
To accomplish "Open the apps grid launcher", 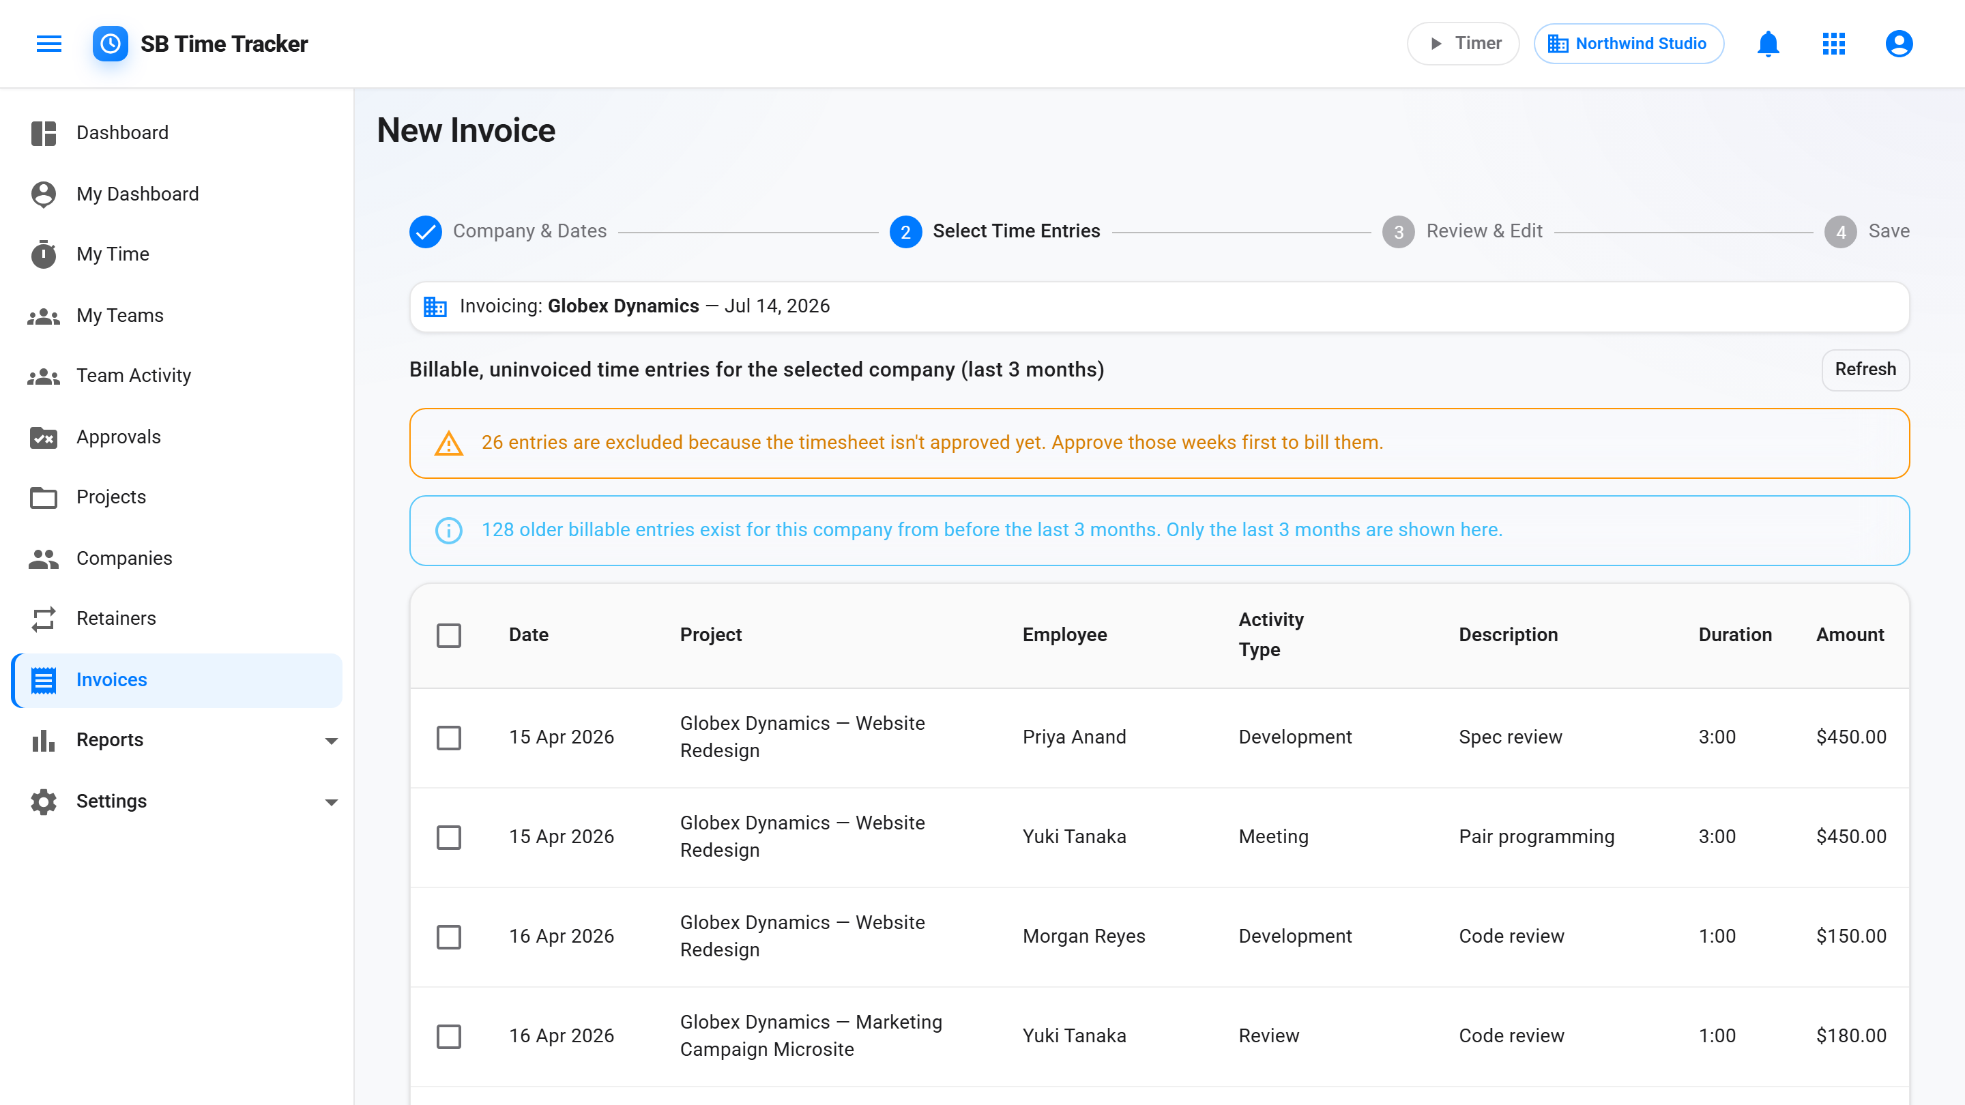I will click(1834, 44).
